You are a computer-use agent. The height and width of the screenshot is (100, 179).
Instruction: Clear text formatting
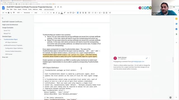110,13
